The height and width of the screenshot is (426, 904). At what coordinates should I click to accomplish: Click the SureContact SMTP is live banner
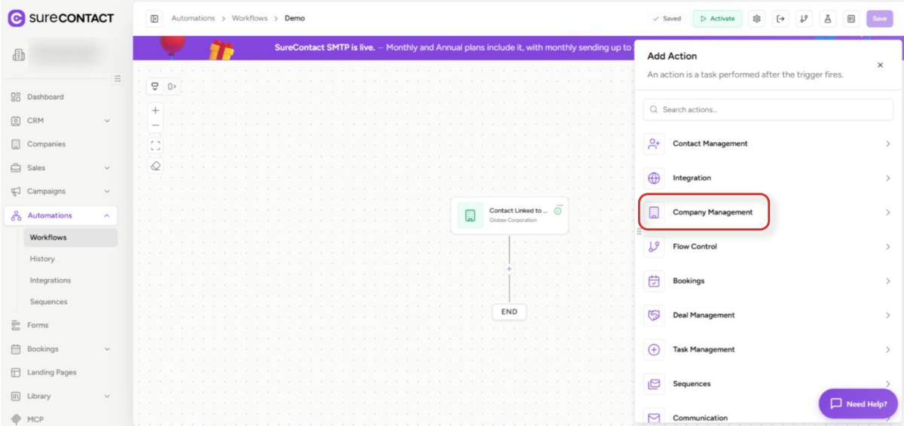pyautogui.click(x=383, y=47)
